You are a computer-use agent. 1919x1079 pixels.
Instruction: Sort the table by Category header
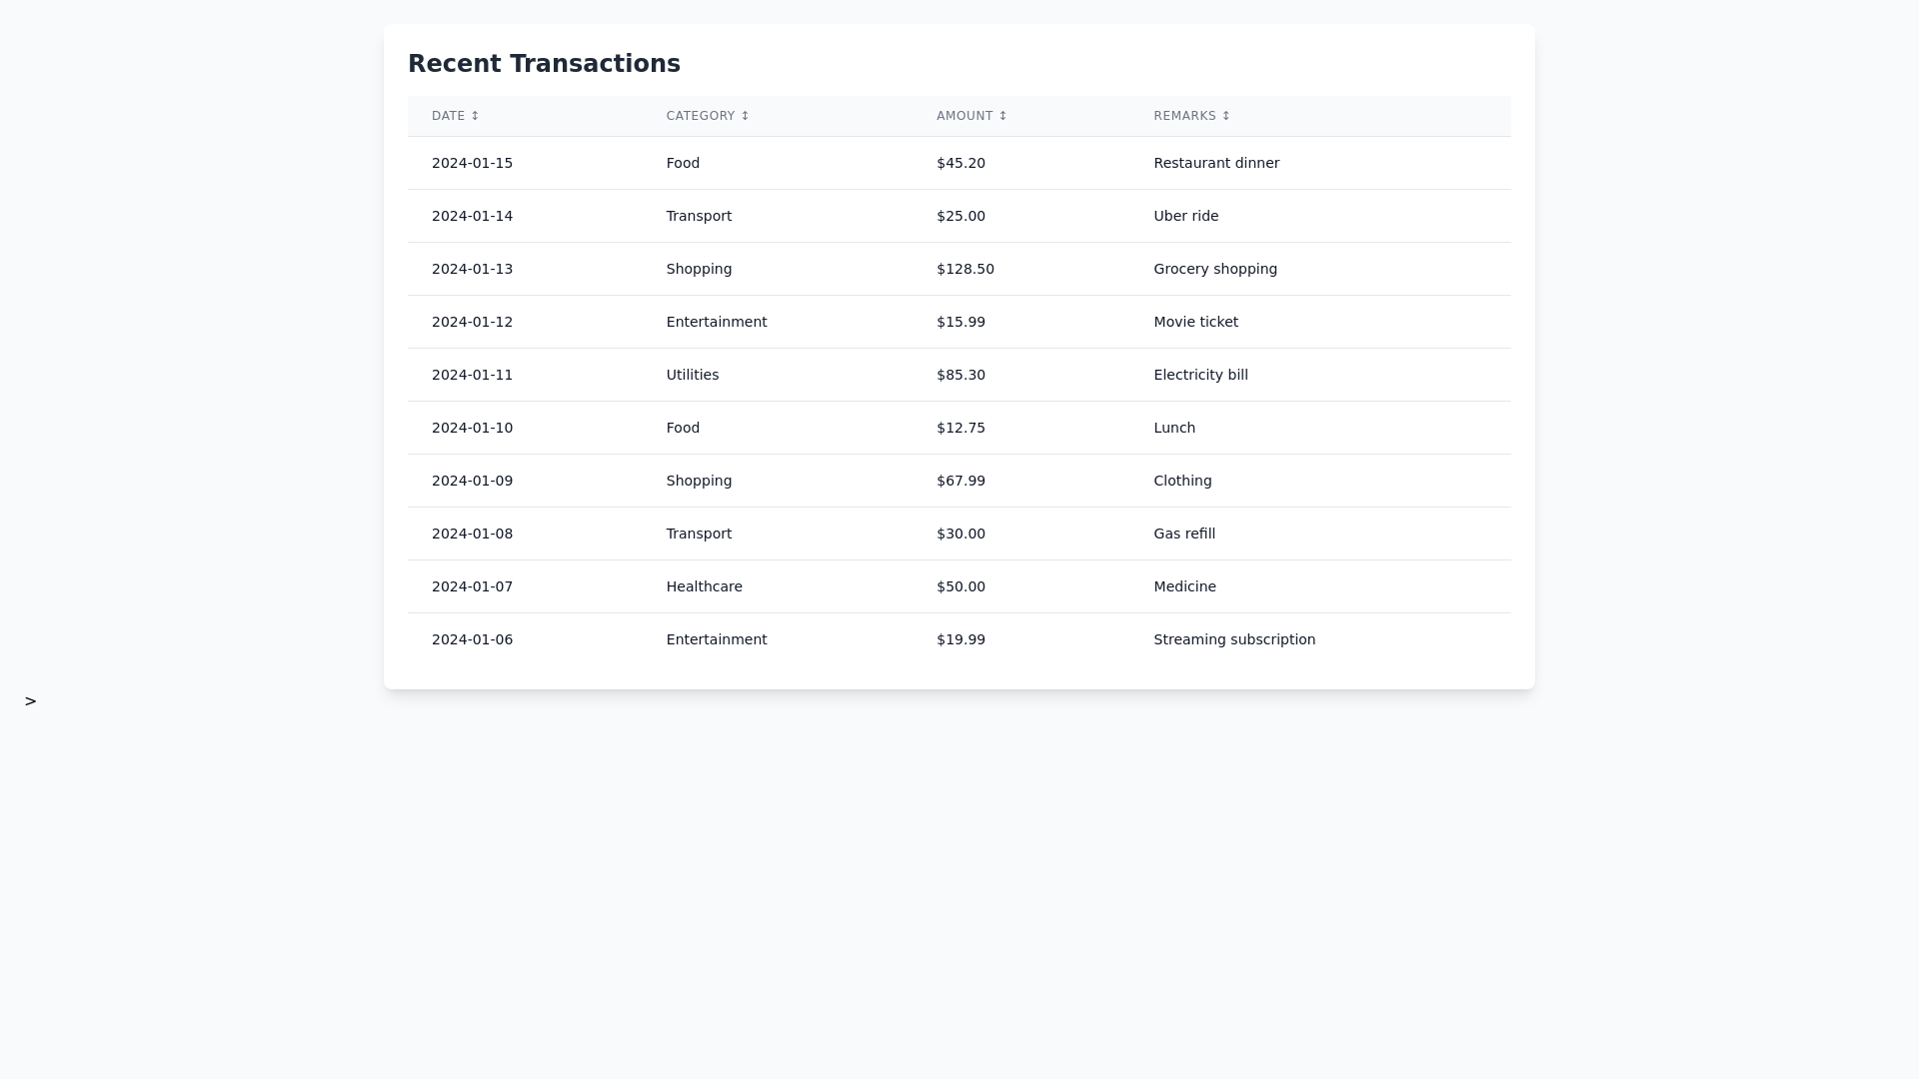(707, 116)
